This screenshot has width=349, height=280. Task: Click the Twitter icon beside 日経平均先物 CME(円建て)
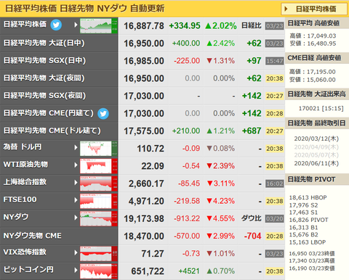pos(103,114)
